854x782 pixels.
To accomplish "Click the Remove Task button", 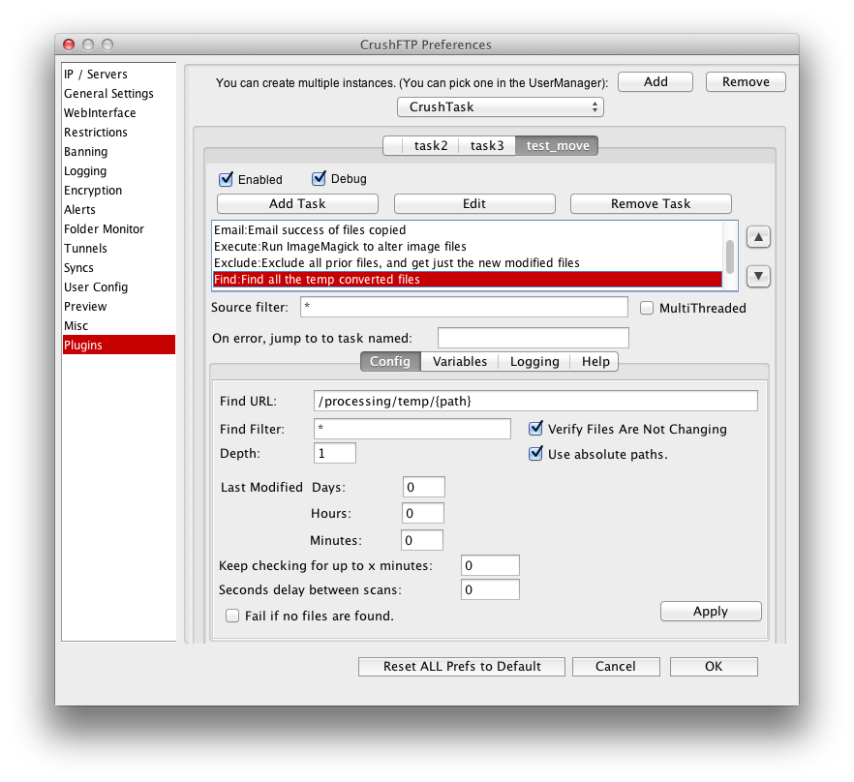I will point(651,203).
